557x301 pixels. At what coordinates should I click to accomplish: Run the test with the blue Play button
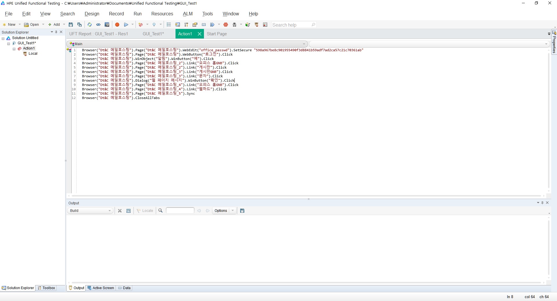click(x=126, y=25)
